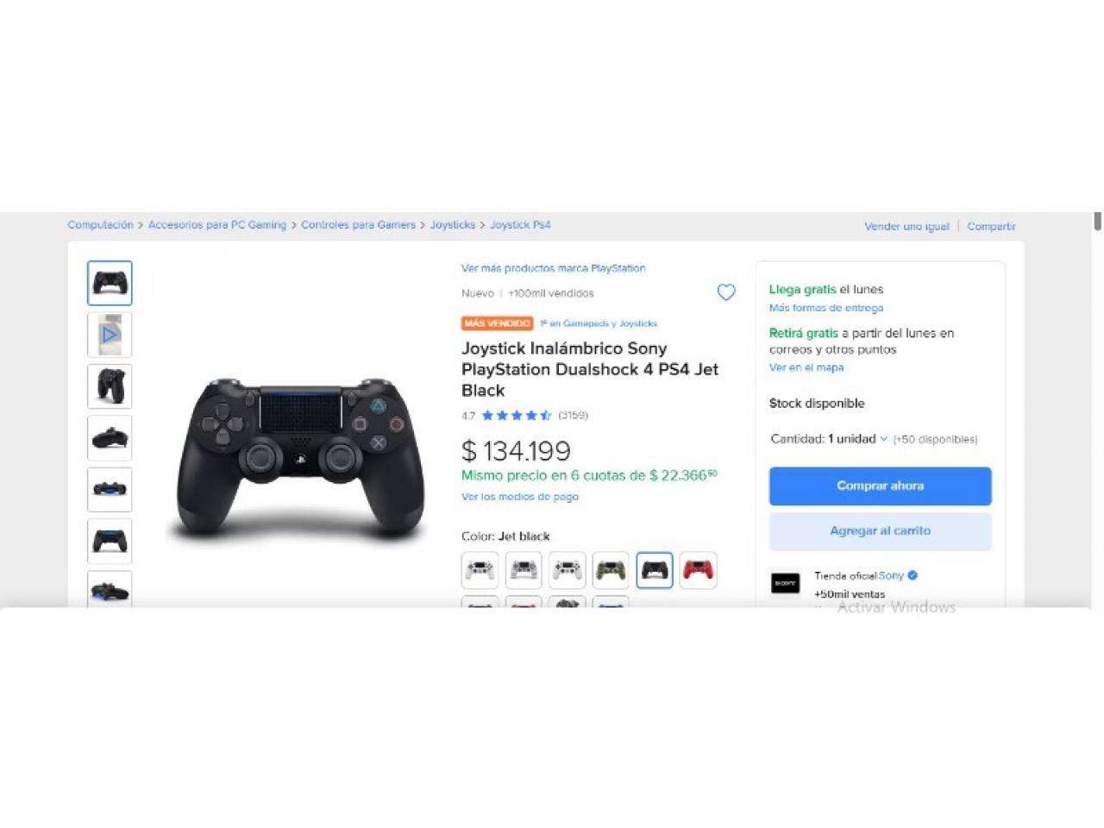Select the green camouflage controller color option
1104x828 pixels.
click(x=611, y=570)
